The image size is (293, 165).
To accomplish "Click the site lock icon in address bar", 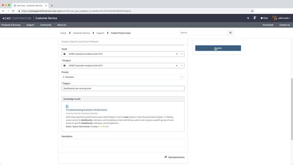I will (19, 11).
